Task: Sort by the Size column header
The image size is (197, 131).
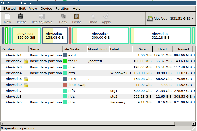Action: coord(142,49)
